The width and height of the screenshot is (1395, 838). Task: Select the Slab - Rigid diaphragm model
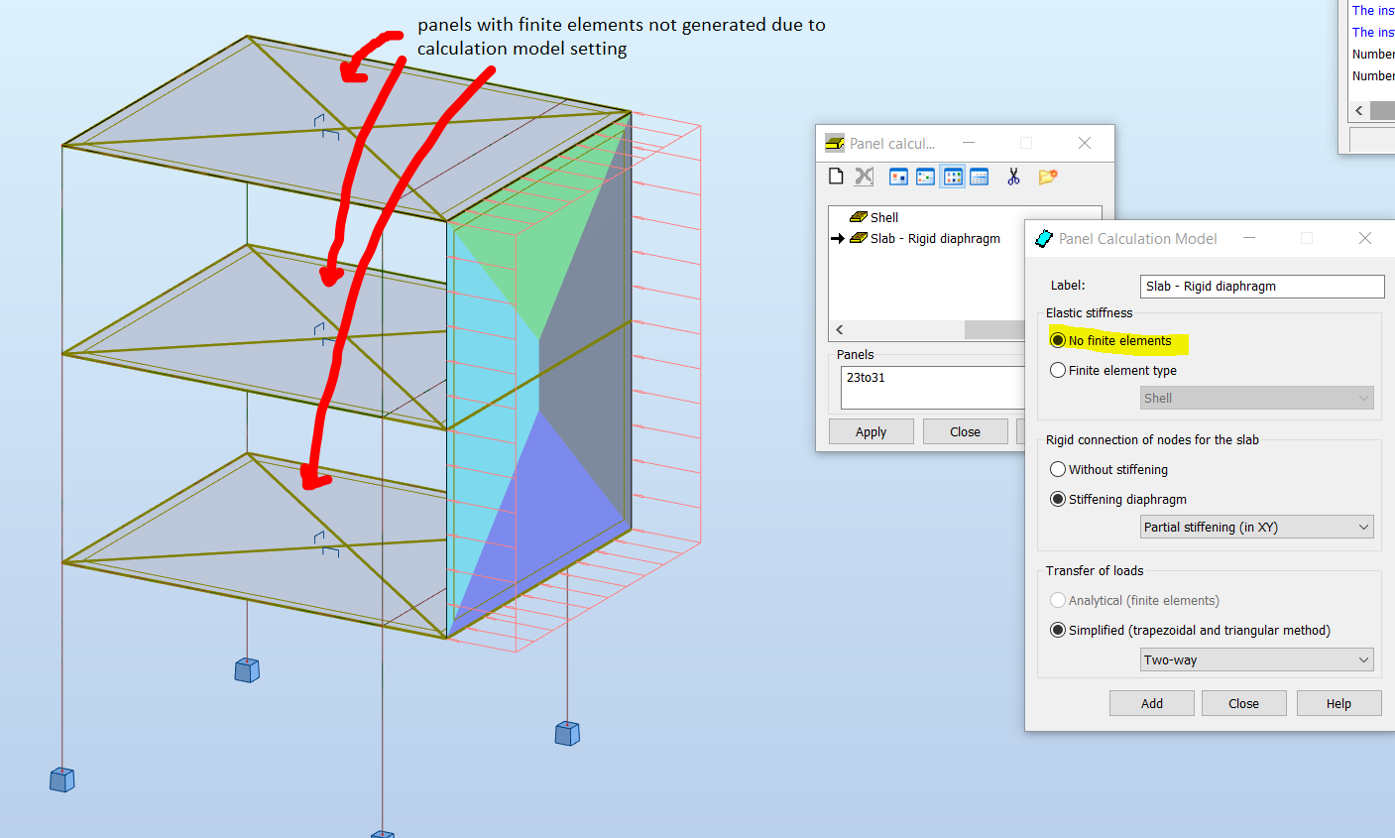[927, 238]
